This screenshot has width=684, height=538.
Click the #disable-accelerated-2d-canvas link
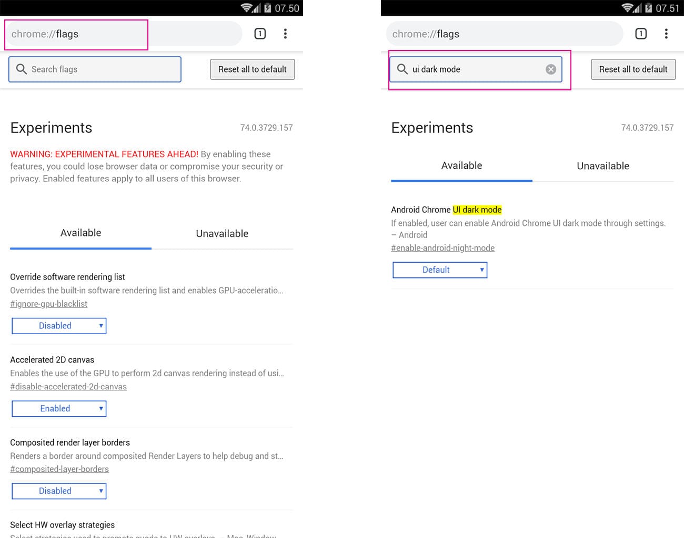tap(68, 387)
